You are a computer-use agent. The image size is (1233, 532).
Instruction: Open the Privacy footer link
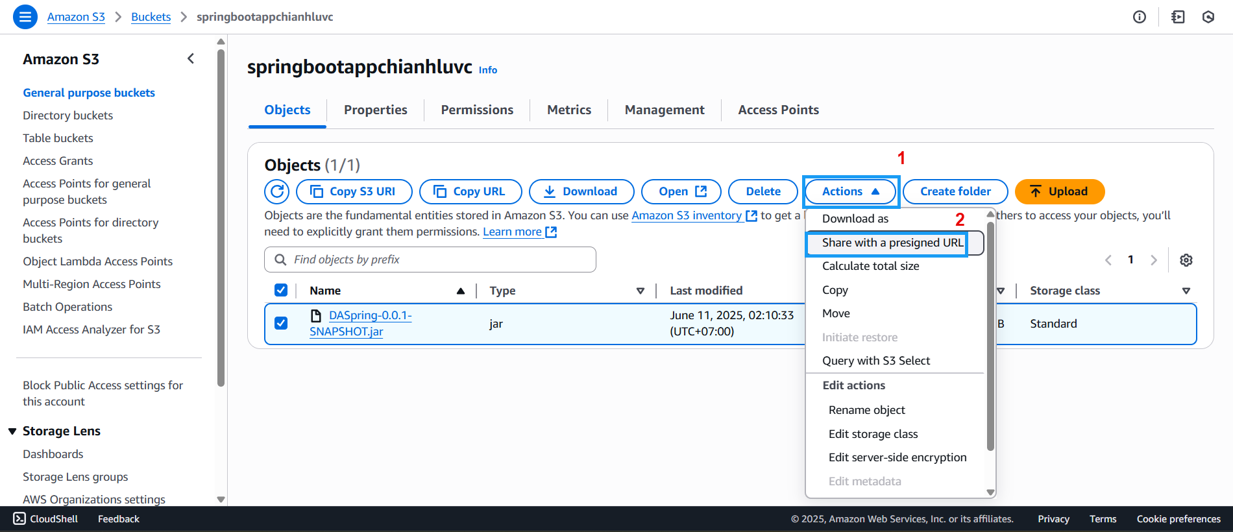[1053, 519]
